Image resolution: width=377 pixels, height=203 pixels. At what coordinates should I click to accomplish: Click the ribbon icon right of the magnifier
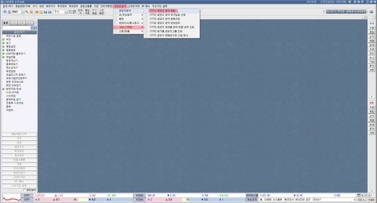(x=31, y=12)
